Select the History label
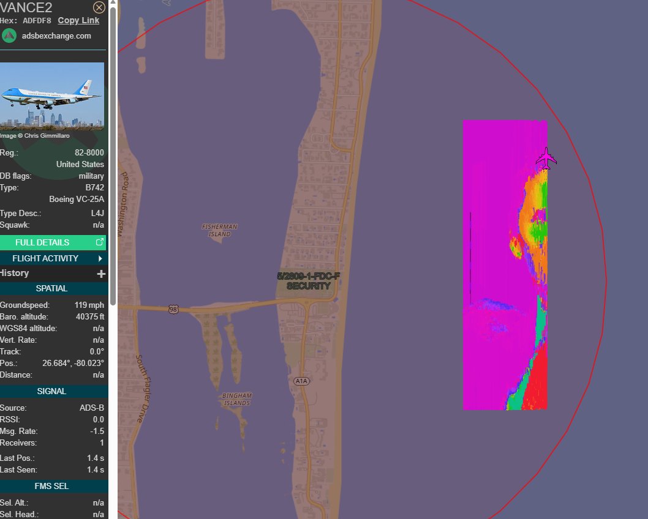The image size is (648, 519). coord(15,273)
